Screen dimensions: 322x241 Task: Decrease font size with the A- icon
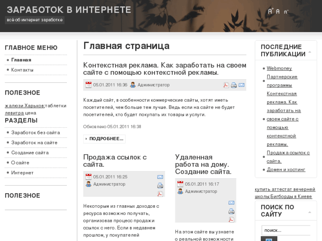[x=286, y=11]
